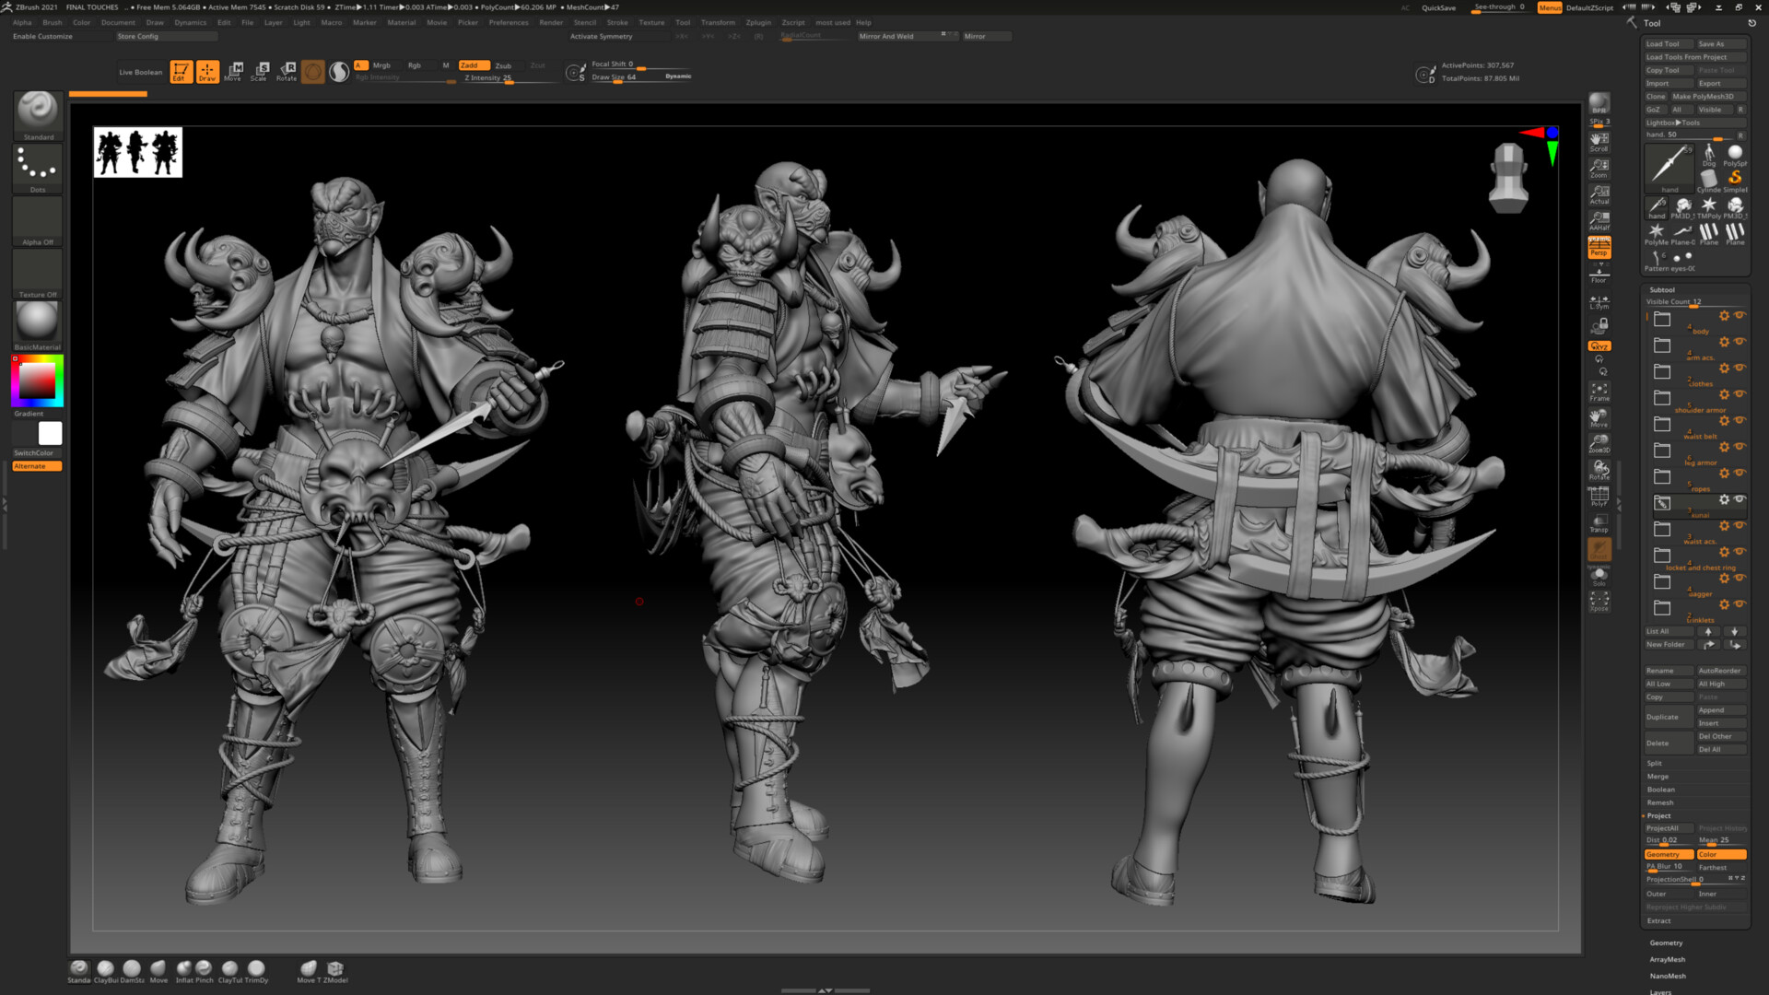
Task: Select the Rotate gizmo tool
Action: click(x=287, y=71)
